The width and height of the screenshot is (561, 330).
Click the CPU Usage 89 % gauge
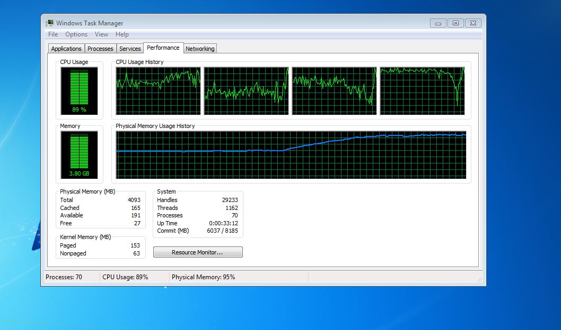(79, 91)
